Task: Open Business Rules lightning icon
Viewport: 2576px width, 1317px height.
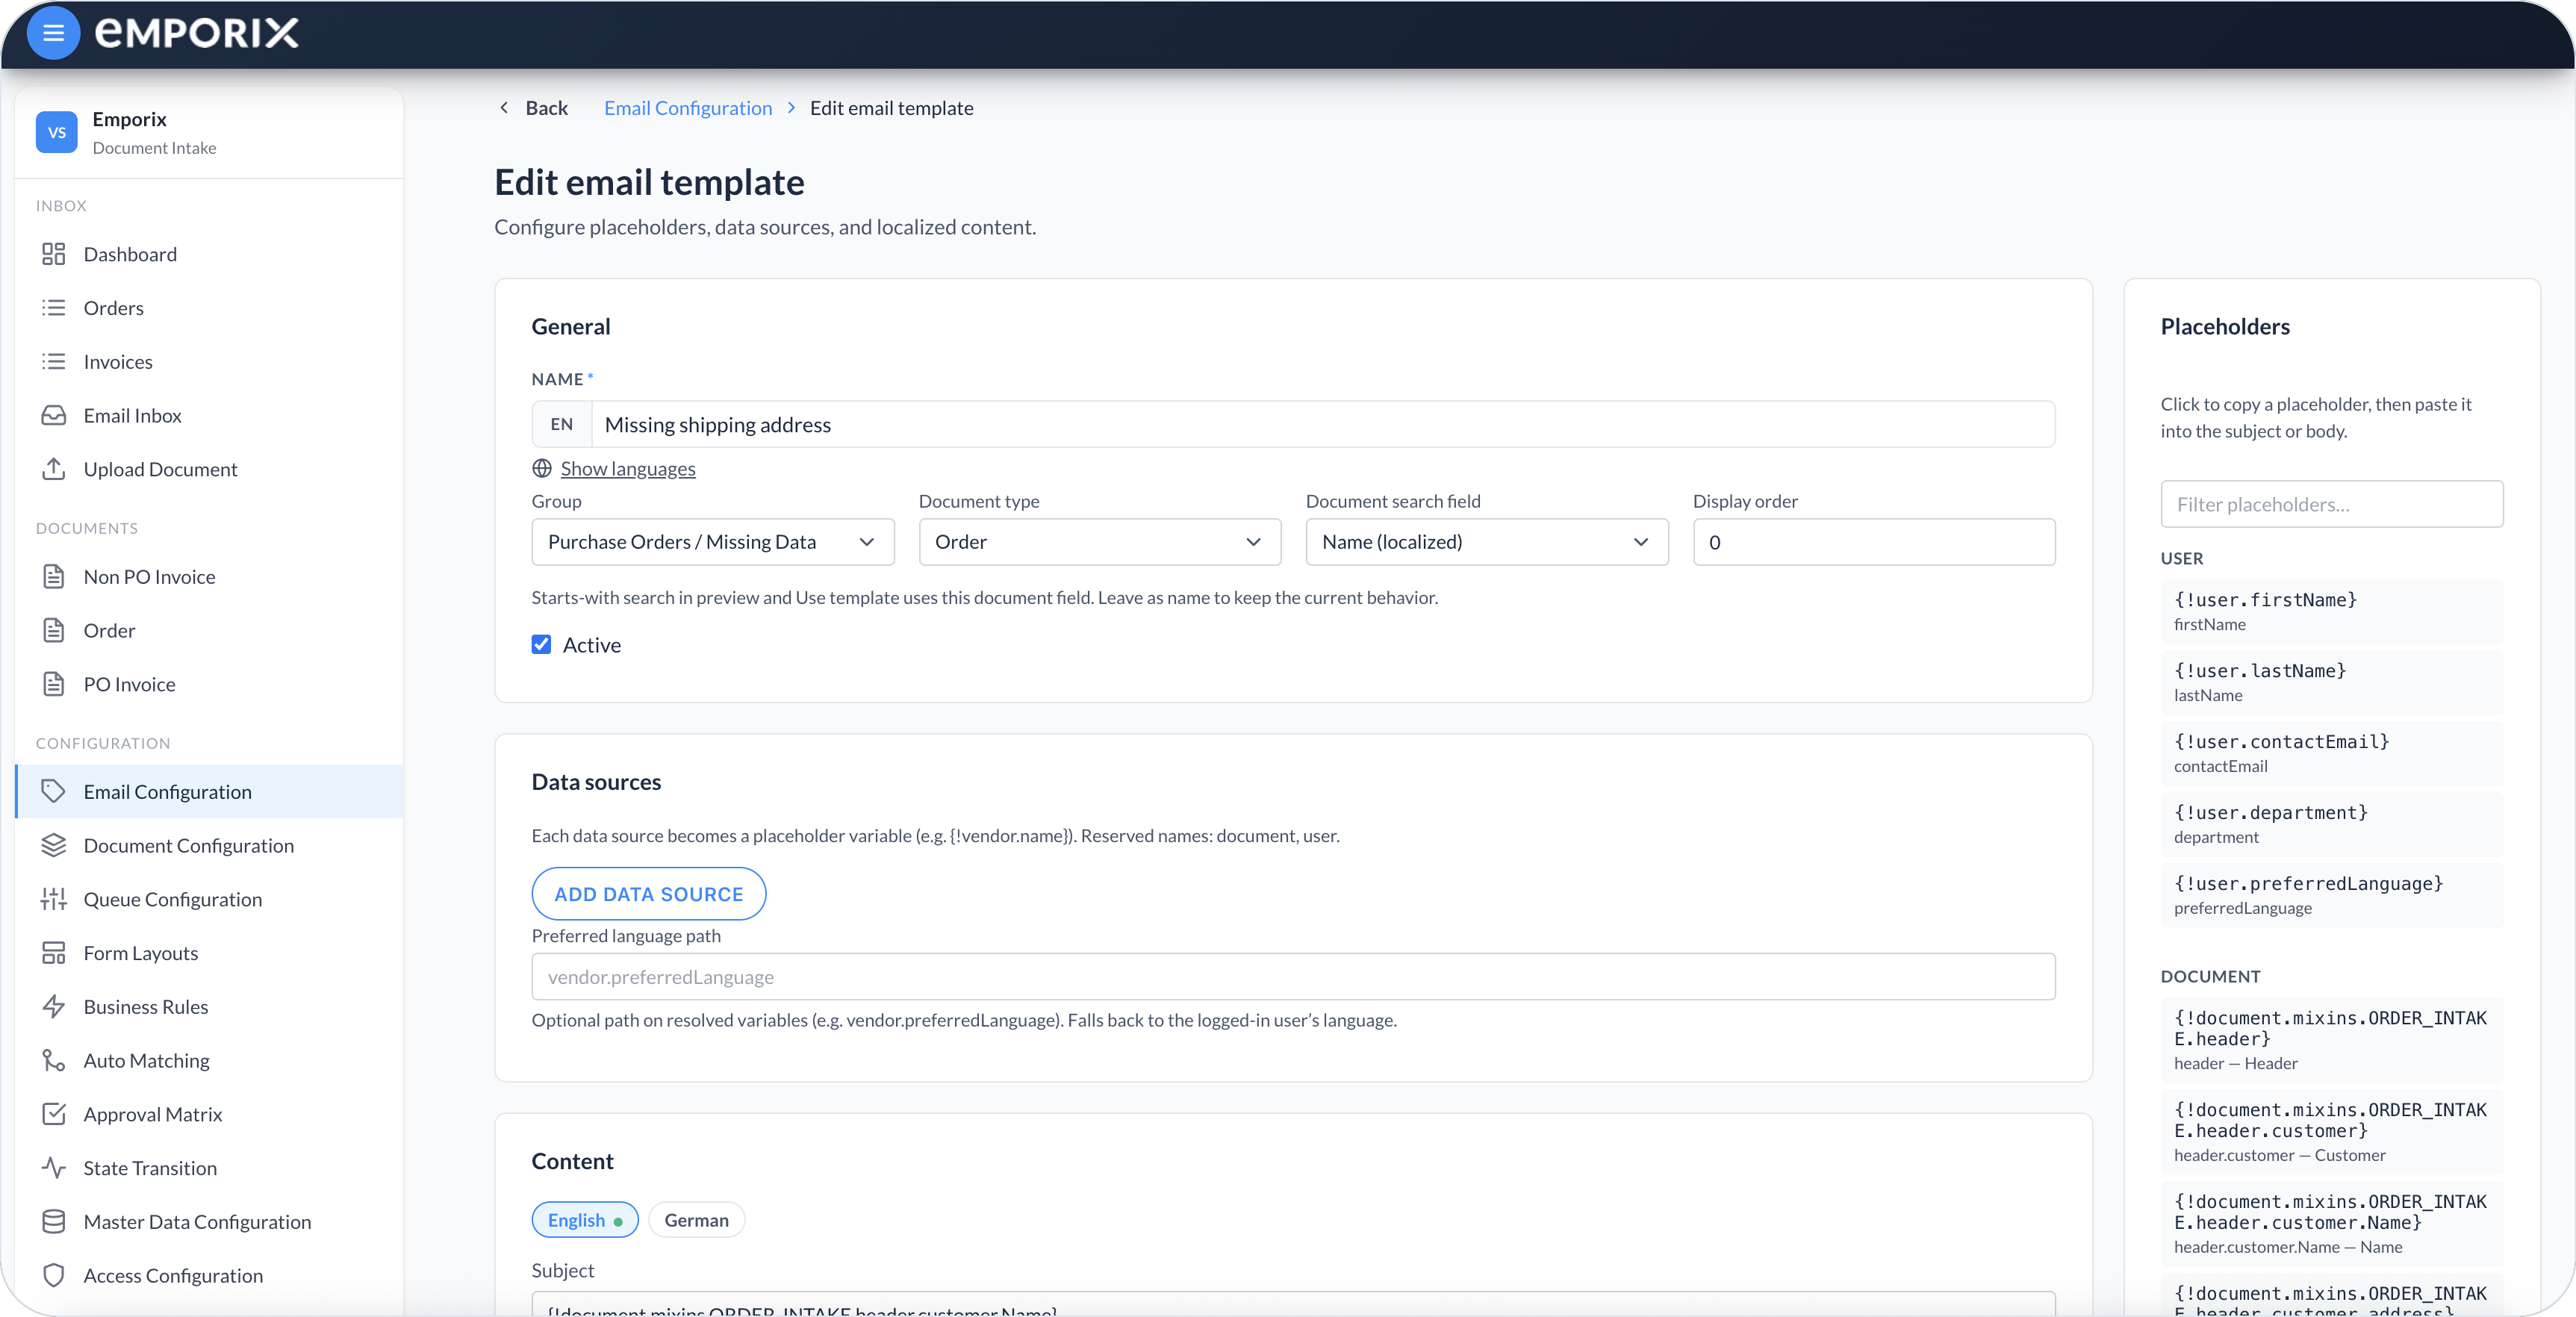Action: pos(54,1007)
